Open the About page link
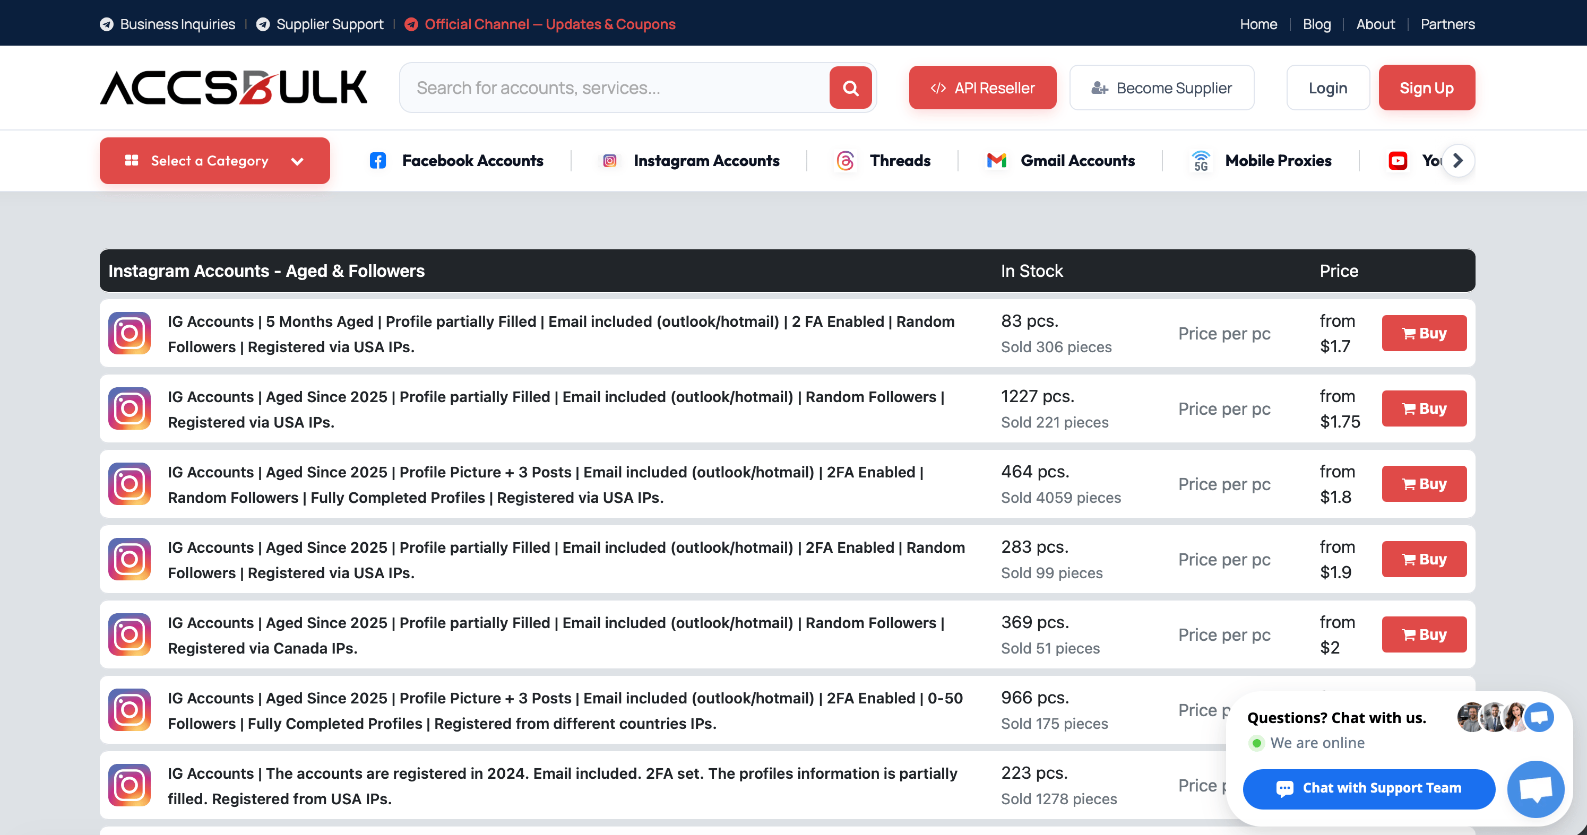The width and height of the screenshot is (1587, 835). (1375, 24)
